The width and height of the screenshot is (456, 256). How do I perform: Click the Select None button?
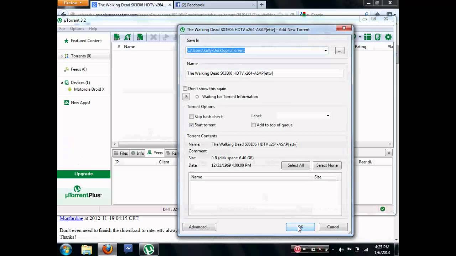pyautogui.click(x=327, y=165)
